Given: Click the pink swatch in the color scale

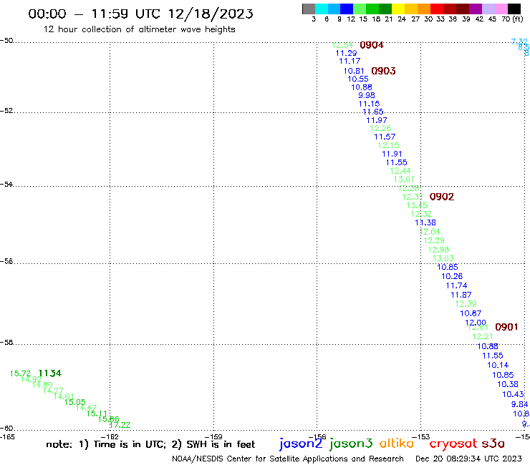Looking at the screenshot, I should 501,9.
